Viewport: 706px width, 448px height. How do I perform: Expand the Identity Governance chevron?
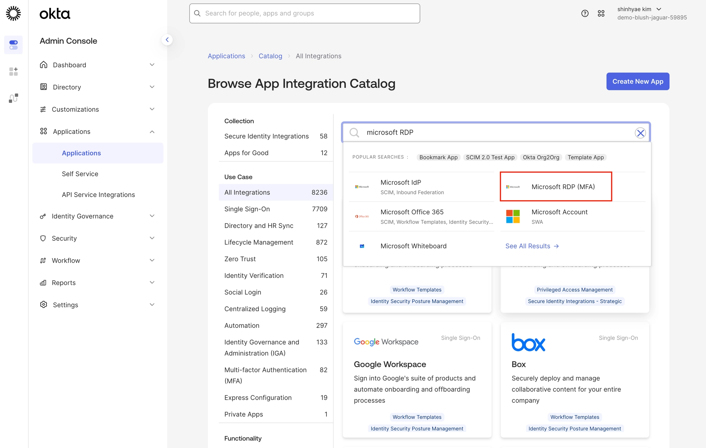(152, 216)
